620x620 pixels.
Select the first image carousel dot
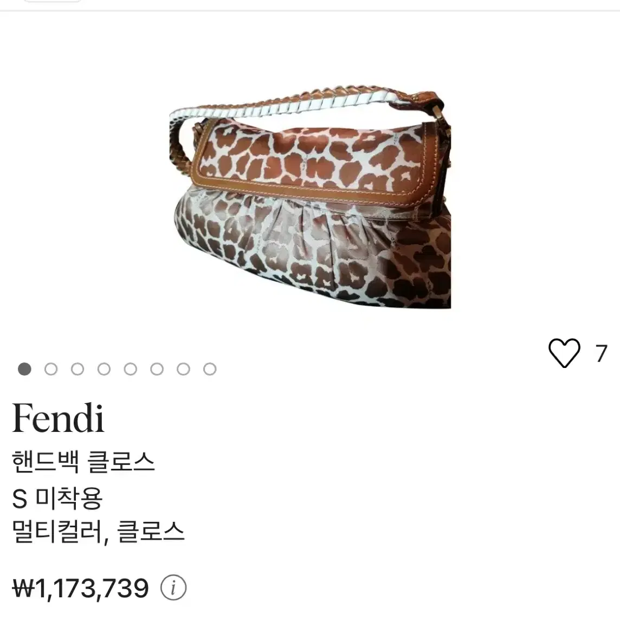[24, 369]
